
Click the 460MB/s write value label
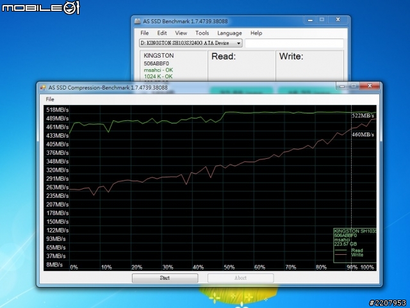363,134
